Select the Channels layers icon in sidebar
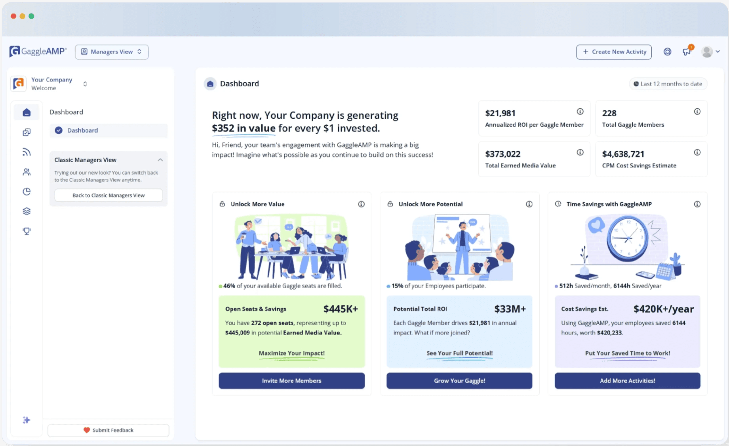729x446 pixels. point(26,211)
